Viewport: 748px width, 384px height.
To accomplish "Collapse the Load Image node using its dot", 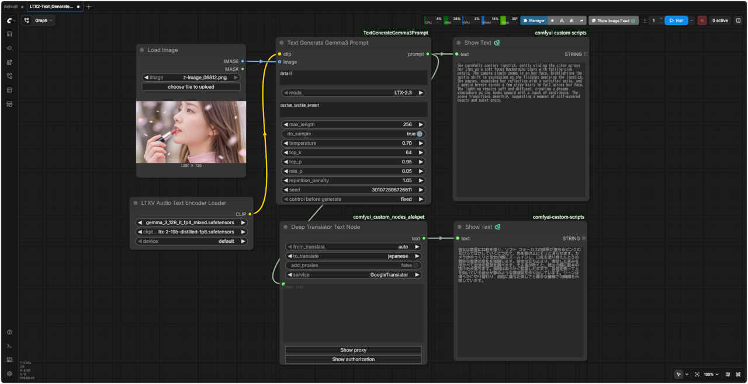I will pos(142,50).
